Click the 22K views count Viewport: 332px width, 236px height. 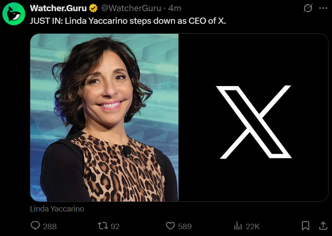(x=252, y=226)
